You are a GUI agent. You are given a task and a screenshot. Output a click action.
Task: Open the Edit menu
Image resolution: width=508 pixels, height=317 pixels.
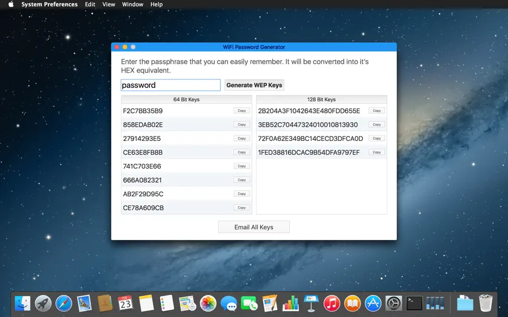pyautogui.click(x=90, y=4)
